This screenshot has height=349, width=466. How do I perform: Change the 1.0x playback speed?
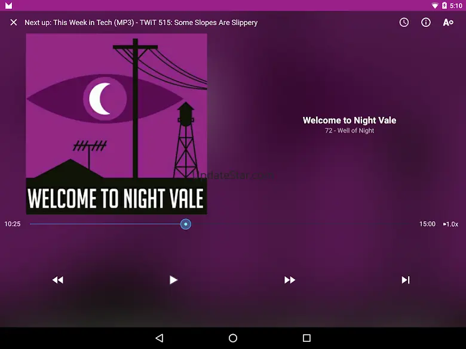451,224
